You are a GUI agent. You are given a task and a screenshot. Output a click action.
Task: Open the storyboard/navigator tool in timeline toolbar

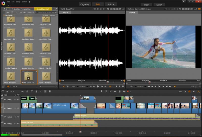(3, 91)
